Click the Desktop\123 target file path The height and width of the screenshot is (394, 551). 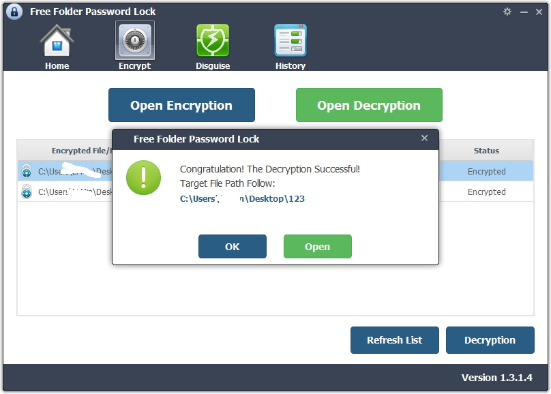tap(242, 199)
